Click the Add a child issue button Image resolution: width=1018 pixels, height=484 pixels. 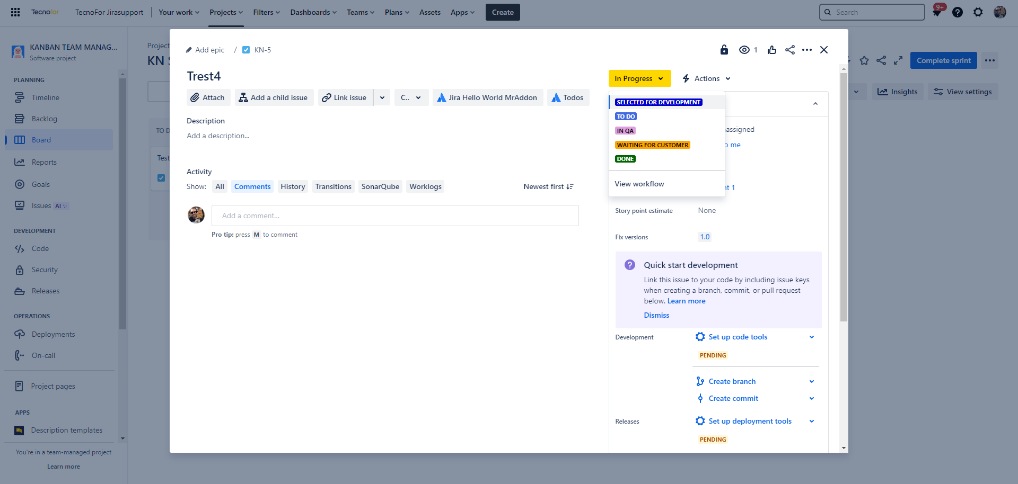tap(274, 97)
